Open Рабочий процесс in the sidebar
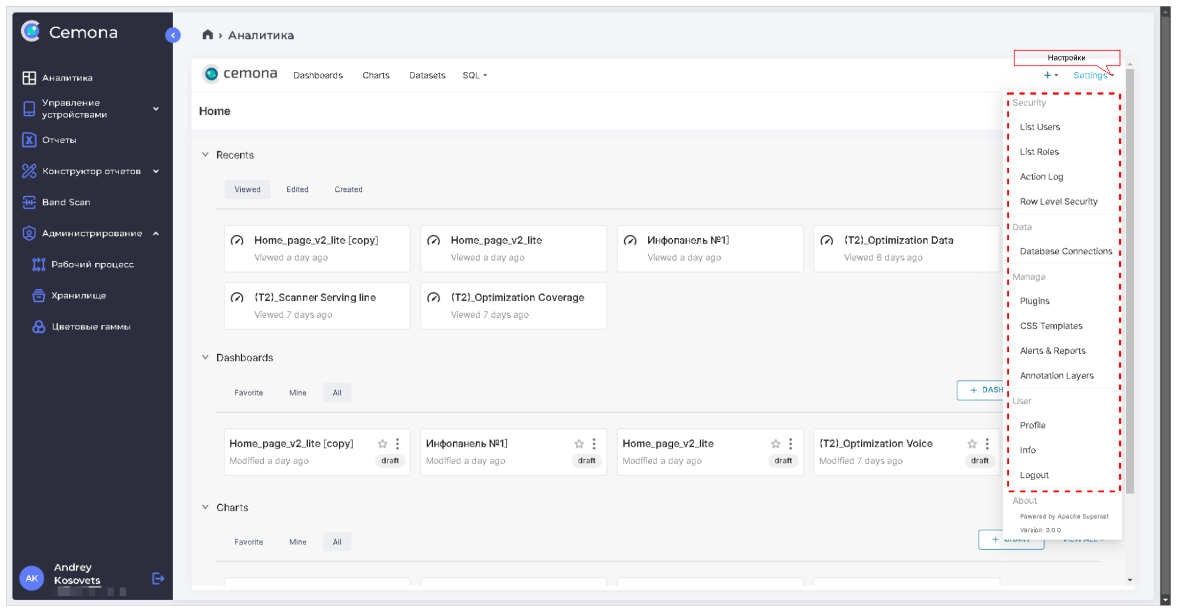1177x612 pixels. pyautogui.click(x=92, y=265)
